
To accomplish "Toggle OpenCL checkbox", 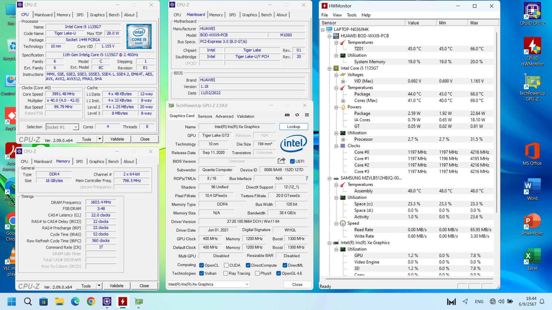I will tap(202, 265).
